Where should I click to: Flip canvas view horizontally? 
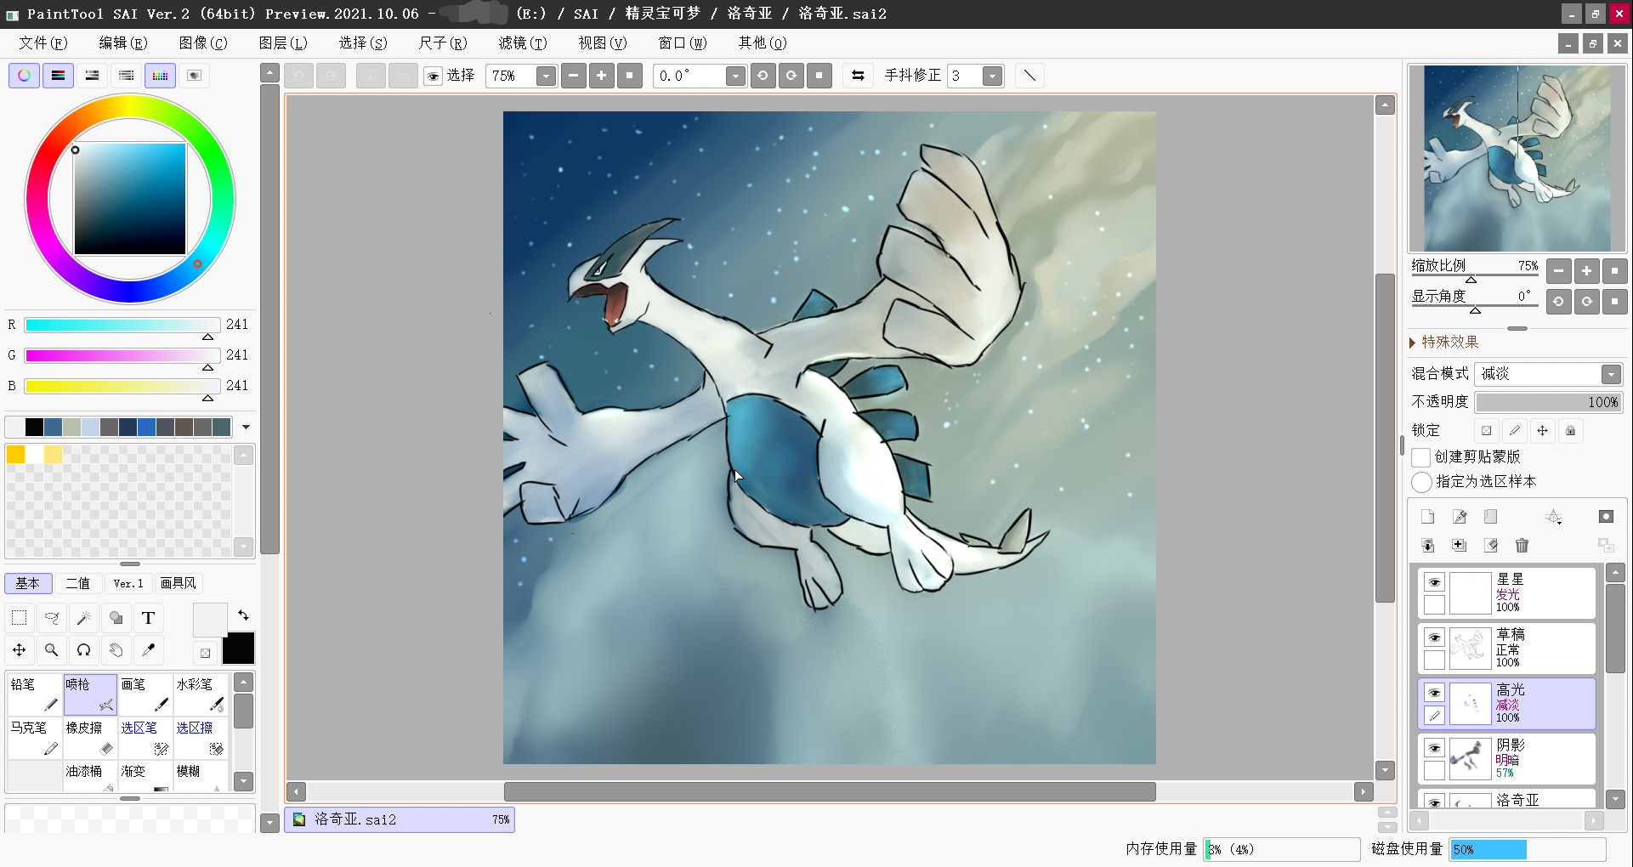[858, 76]
